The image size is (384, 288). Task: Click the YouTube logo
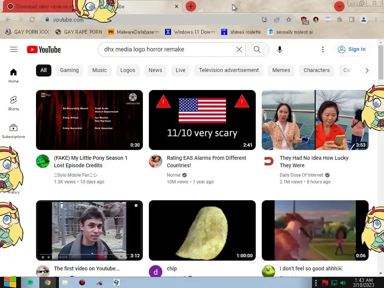click(x=44, y=49)
